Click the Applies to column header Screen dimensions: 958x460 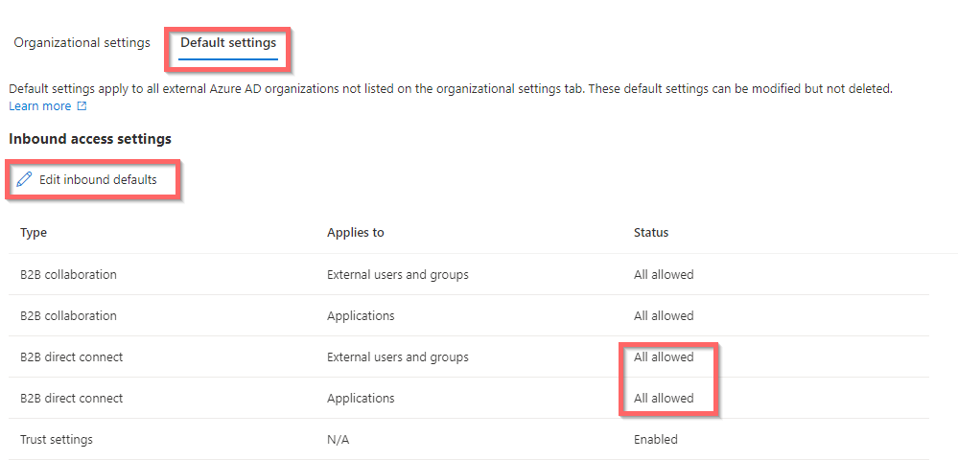[x=356, y=233]
